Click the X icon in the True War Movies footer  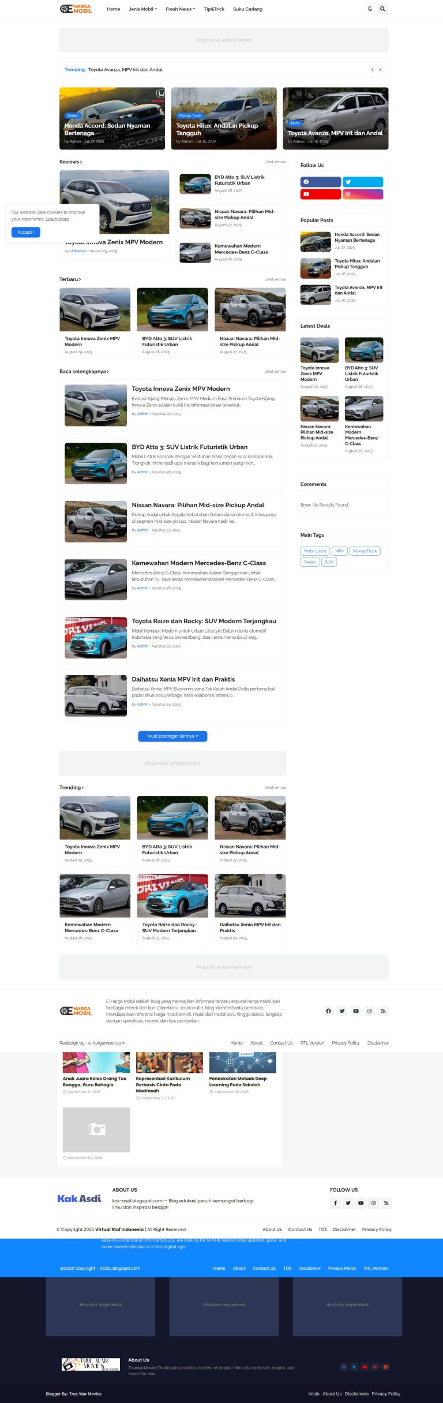tap(354, 1367)
